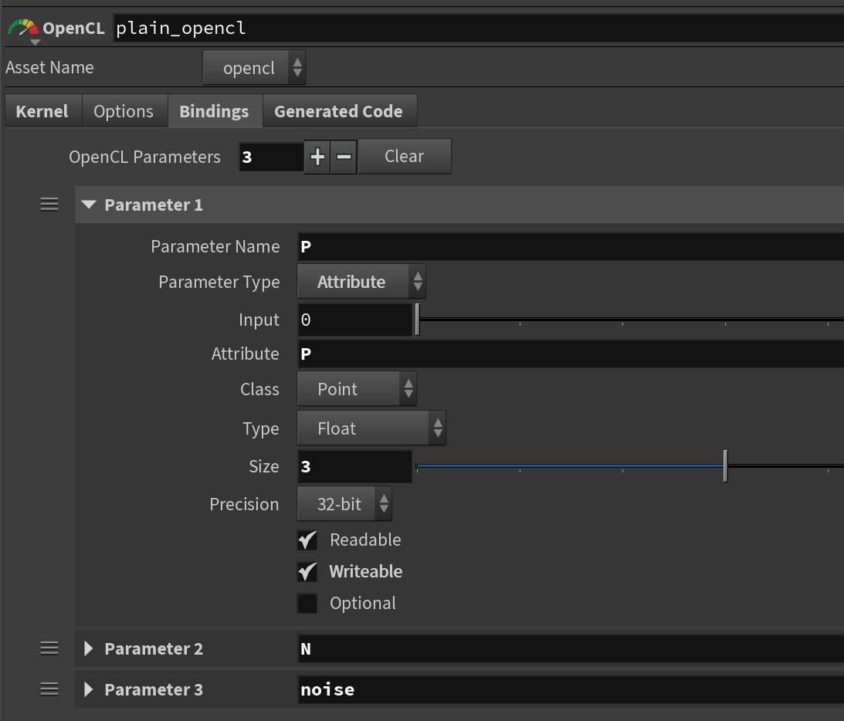Open the Asset Name opencl selector
844x721 pixels.
(254, 68)
